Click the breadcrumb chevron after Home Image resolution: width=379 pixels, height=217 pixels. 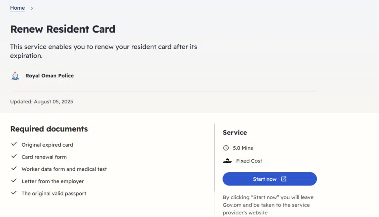click(32, 8)
